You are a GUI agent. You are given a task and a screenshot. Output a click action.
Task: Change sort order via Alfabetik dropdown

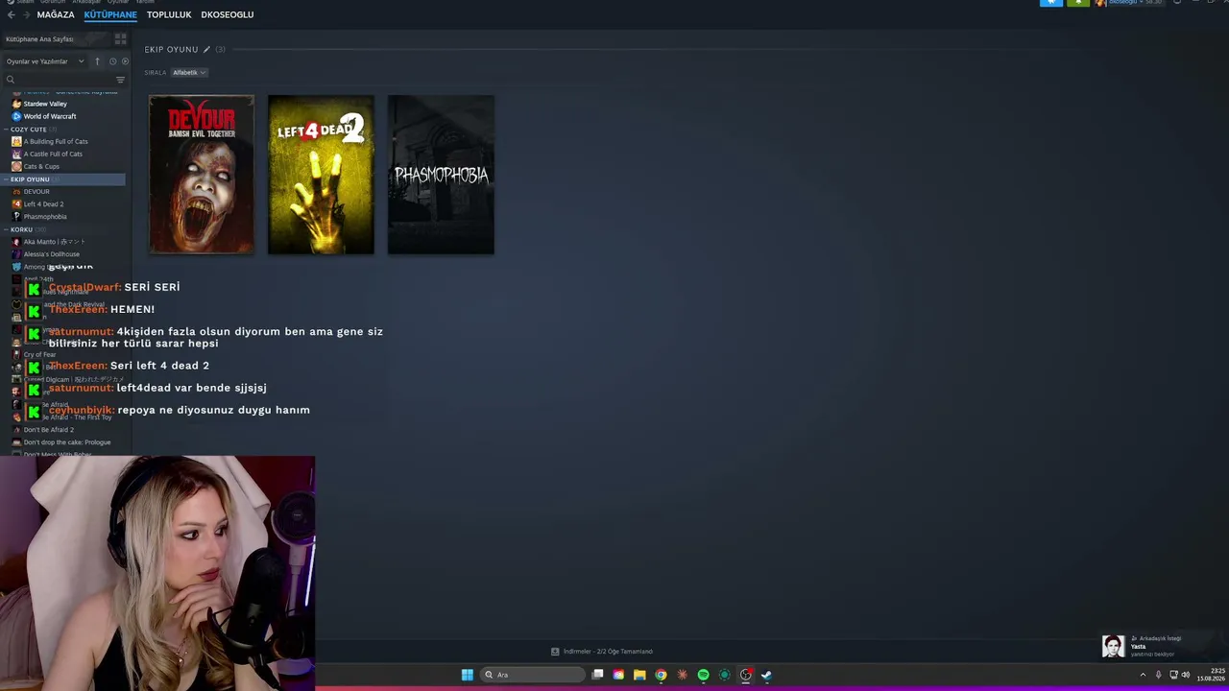(x=189, y=73)
